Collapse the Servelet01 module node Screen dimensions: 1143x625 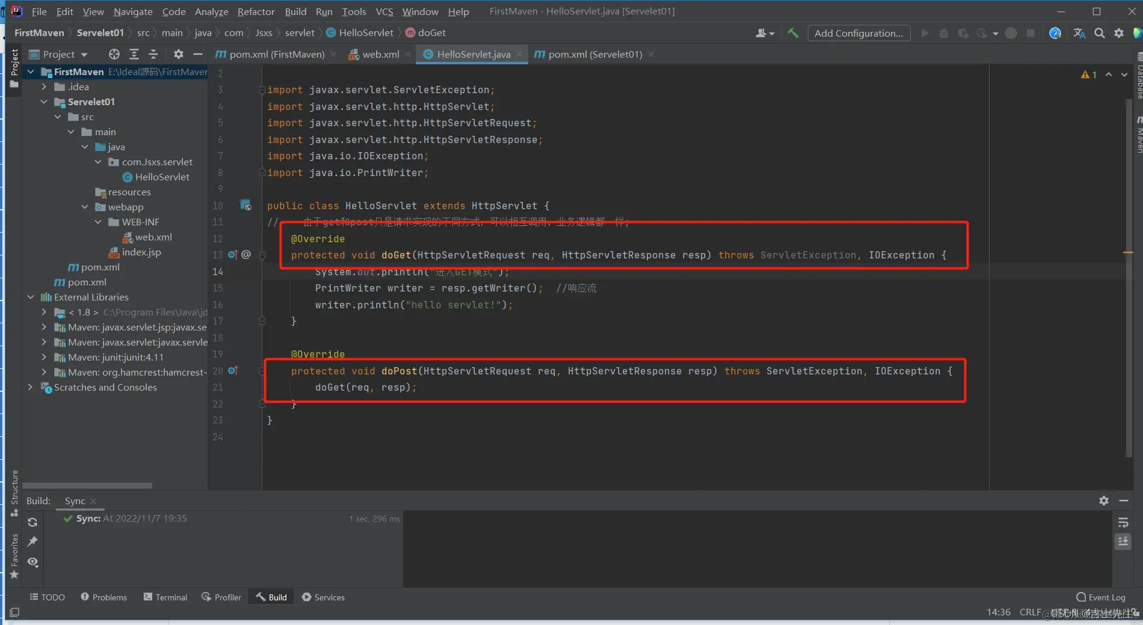click(x=44, y=102)
